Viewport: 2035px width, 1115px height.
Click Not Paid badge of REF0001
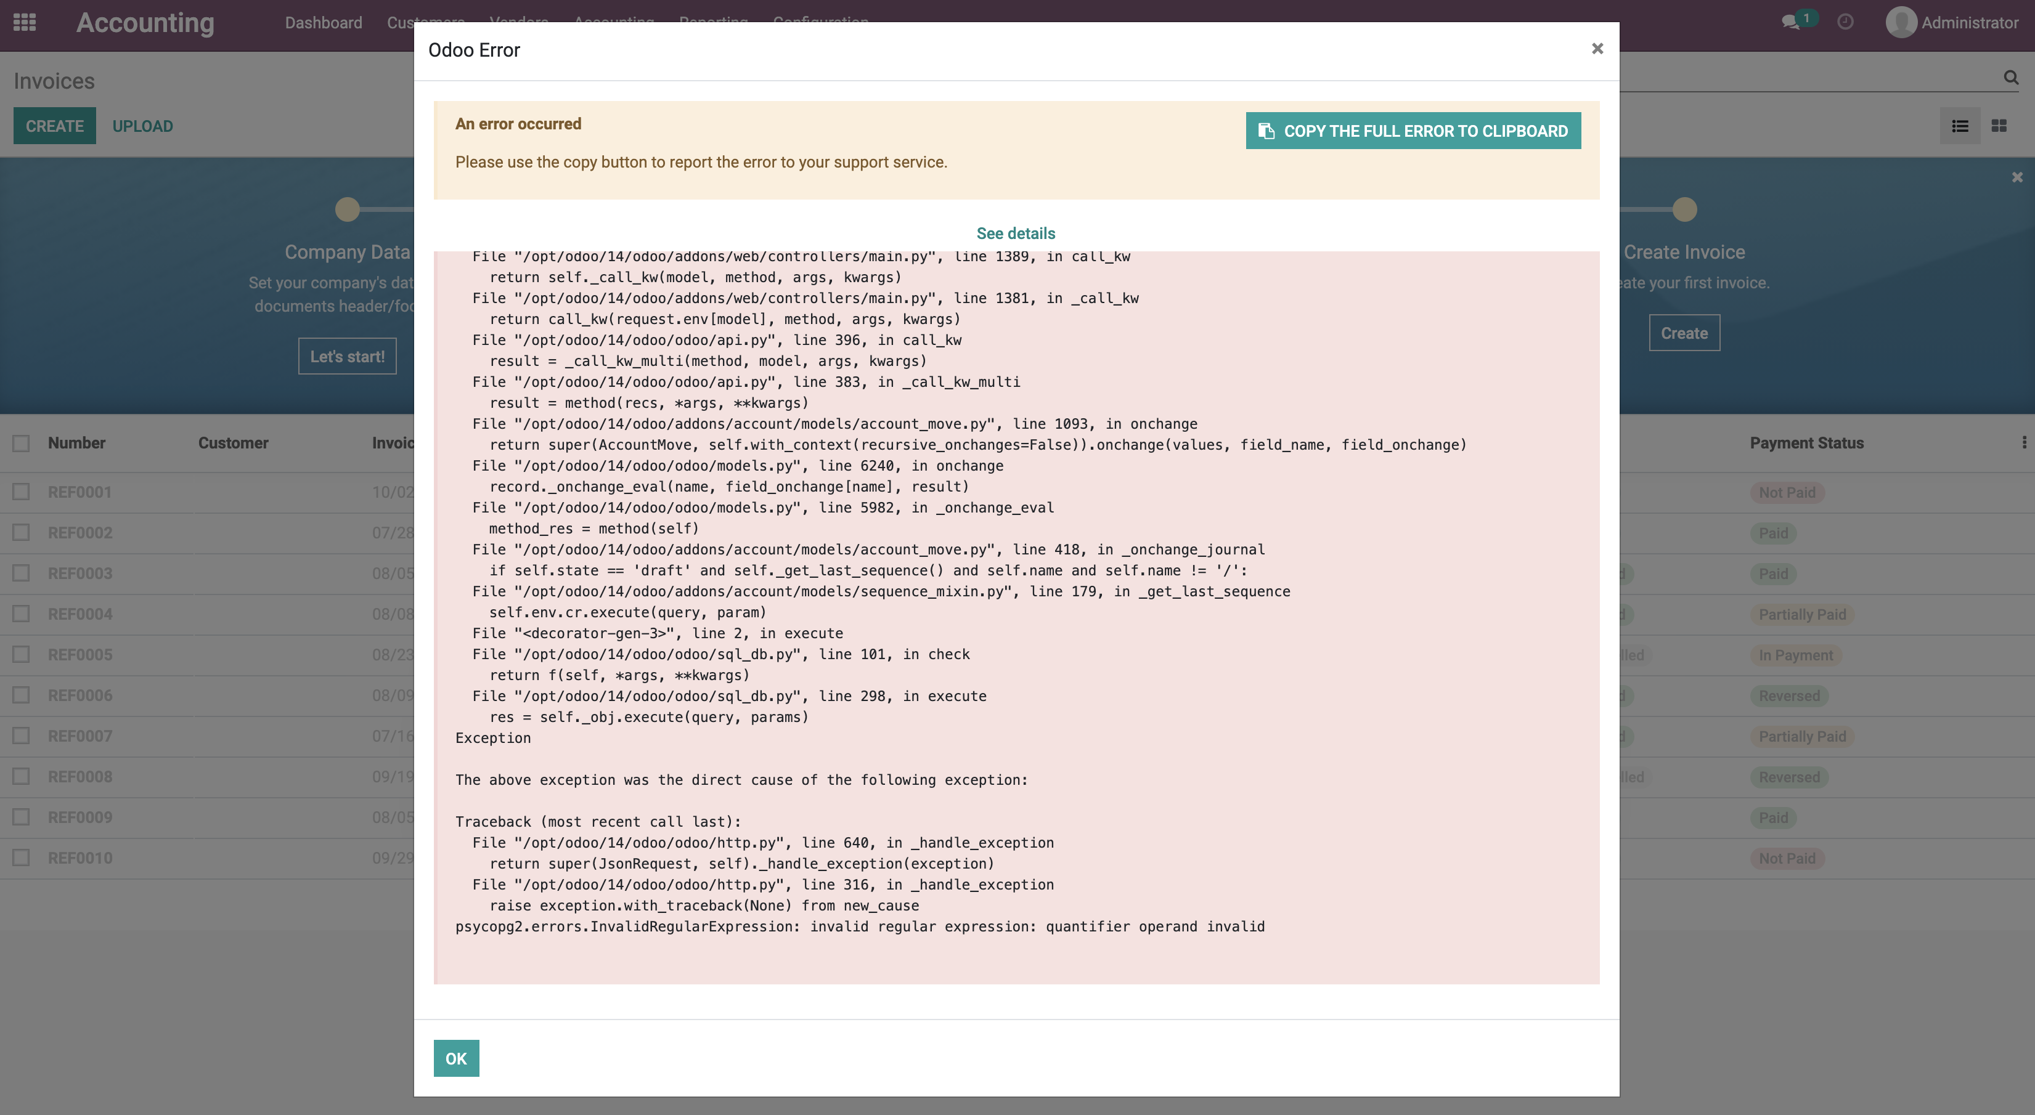pos(1787,492)
